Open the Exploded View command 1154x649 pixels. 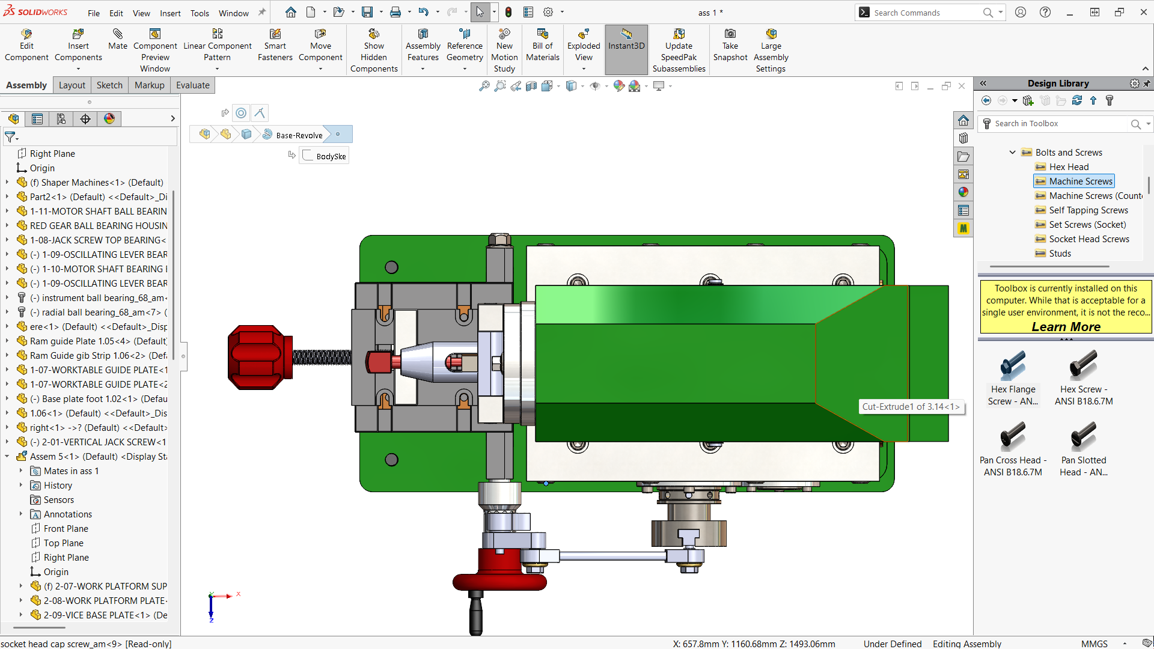(584, 45)
